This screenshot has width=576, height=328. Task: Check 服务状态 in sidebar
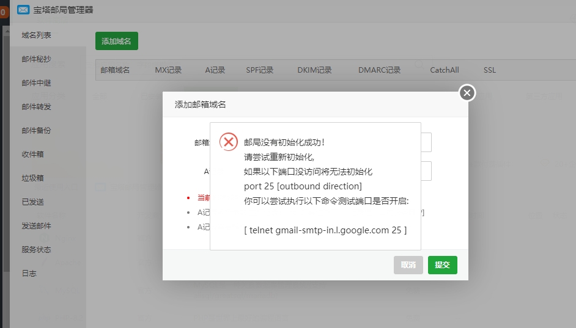click(x=36, y=249)
